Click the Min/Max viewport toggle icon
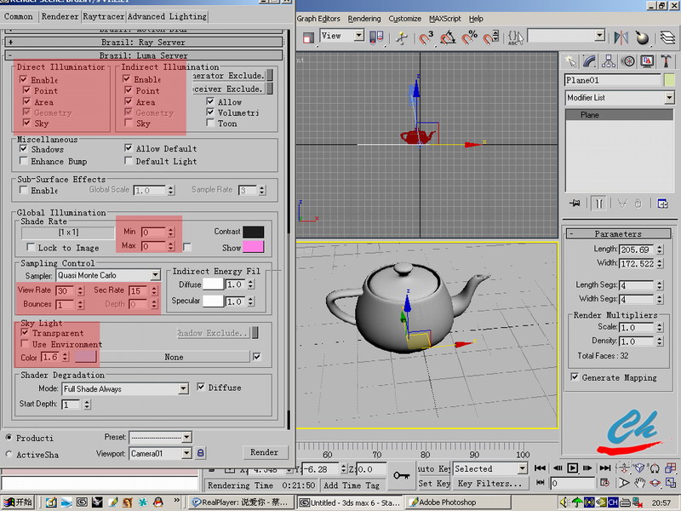The height and width of the screenshot is (511, 681). [671, 482]
